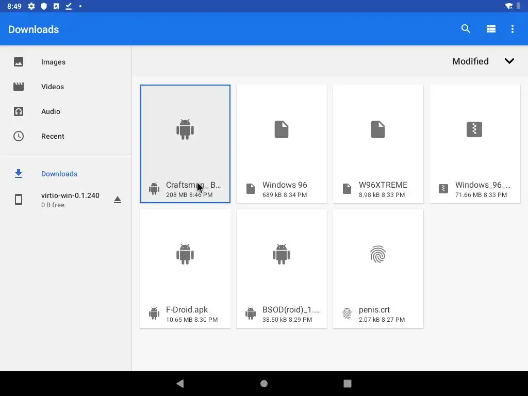This screenshot has width=528, height=396.
Task: Select the BSOD(roid)_1.... file name
Action: pos(291,310)
